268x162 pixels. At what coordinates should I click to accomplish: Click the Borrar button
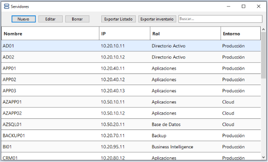pos(77,19)
